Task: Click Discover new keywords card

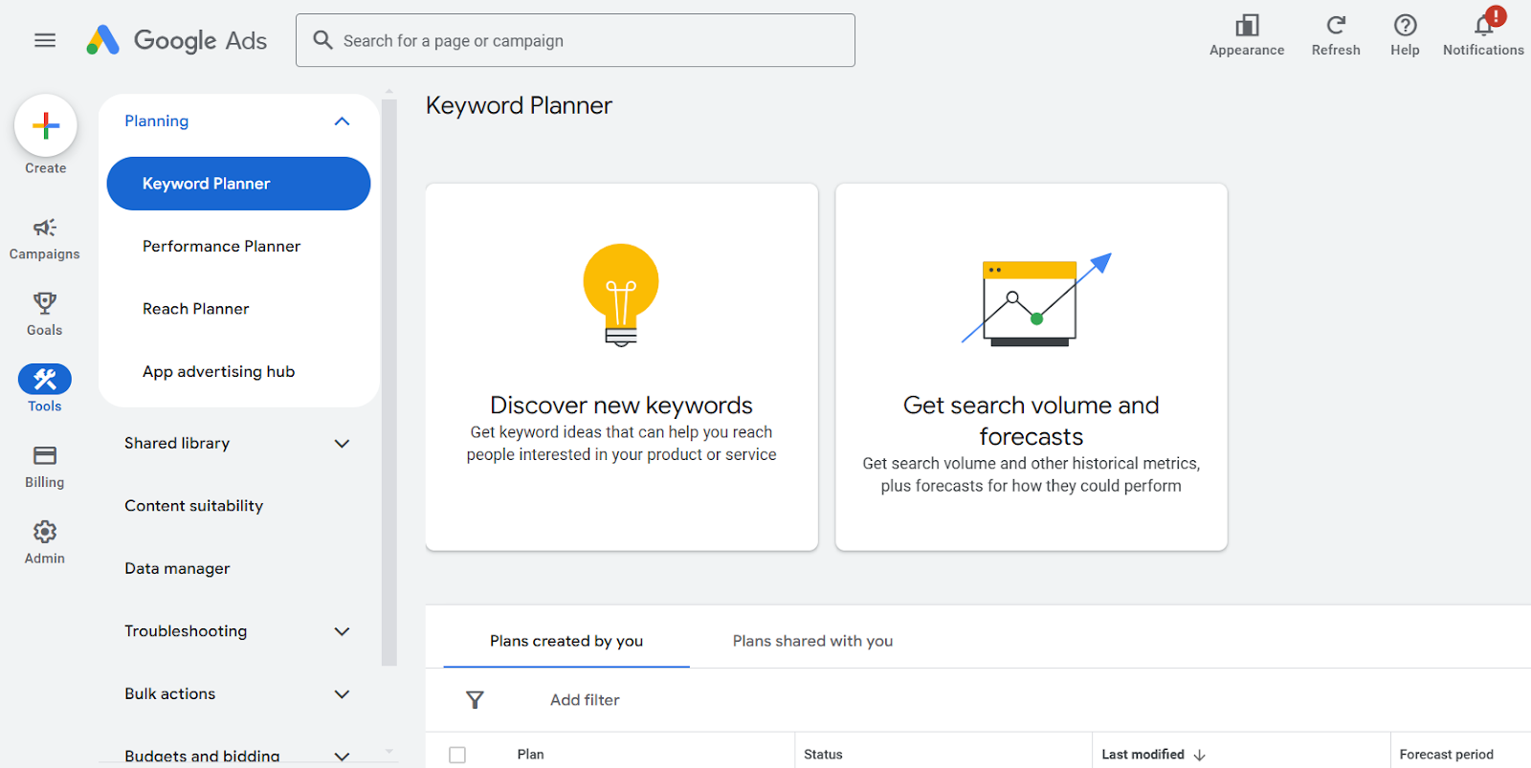Action: tap(621, 367)
